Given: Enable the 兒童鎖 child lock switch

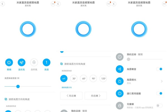Looking at the screenshot, I should click(x=159, y=106).
